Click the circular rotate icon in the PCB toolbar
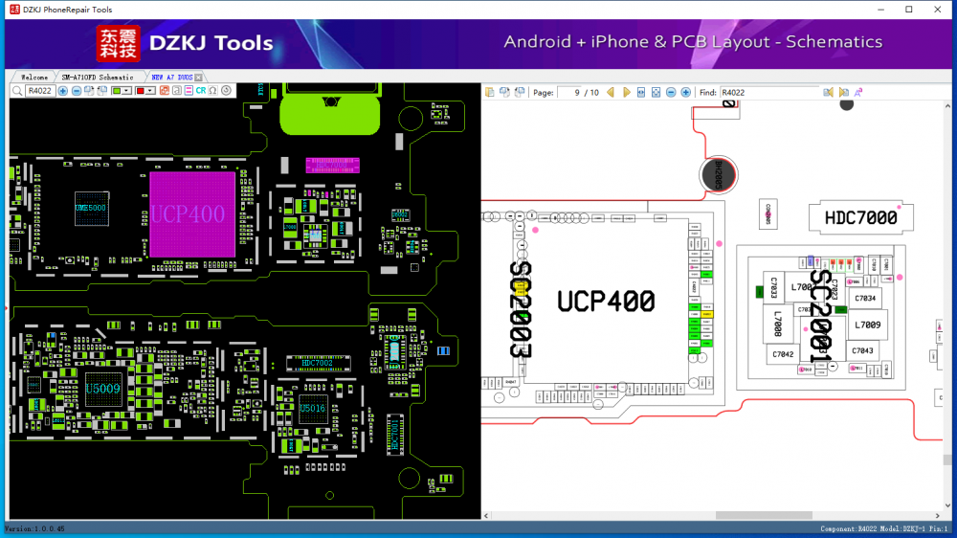This screenshot has height=538, width=957. (x=226, y=91)
